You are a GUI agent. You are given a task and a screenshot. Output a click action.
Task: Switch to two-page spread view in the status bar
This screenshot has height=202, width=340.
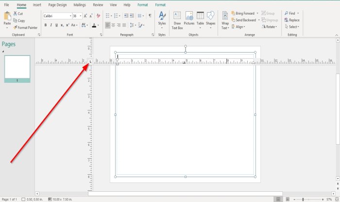pyautogui.click(x=288, y=199)
